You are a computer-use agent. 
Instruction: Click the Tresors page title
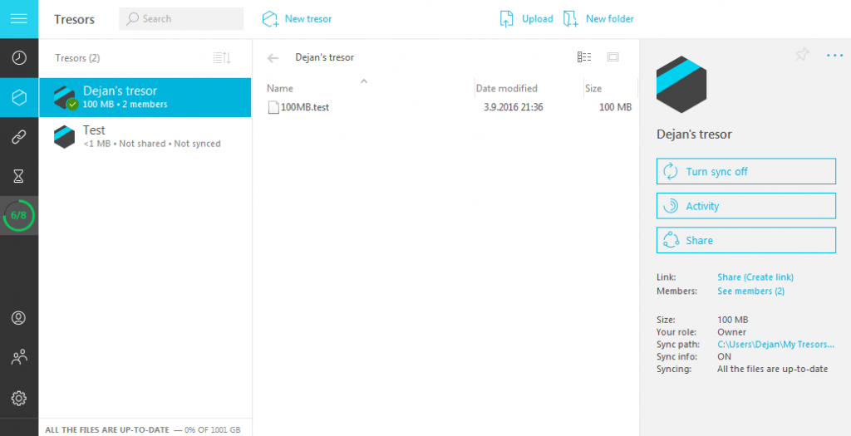[x=74, y=20]
